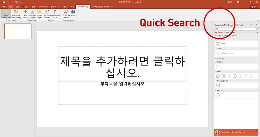Close the PowerMockup Shapes panel
This screenshot has width=260, height=137.
tap(257, 24)
